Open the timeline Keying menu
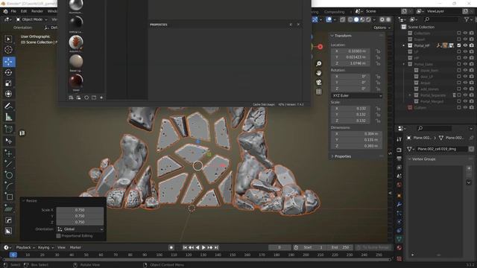 pos(45,248)
